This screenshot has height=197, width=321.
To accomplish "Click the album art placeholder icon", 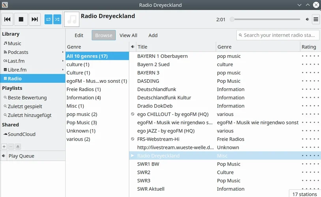I will pyautogui.click(x=71, y=19).
